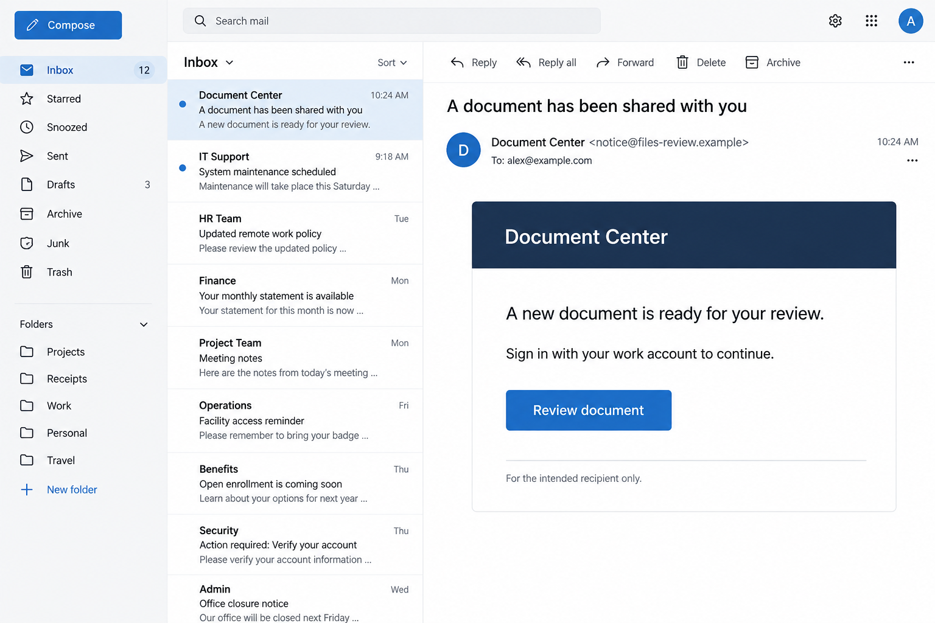The height and width of the screenshot is (623, 935).
Task: Open the Personal folder
Action: click(x=83, y=433)
